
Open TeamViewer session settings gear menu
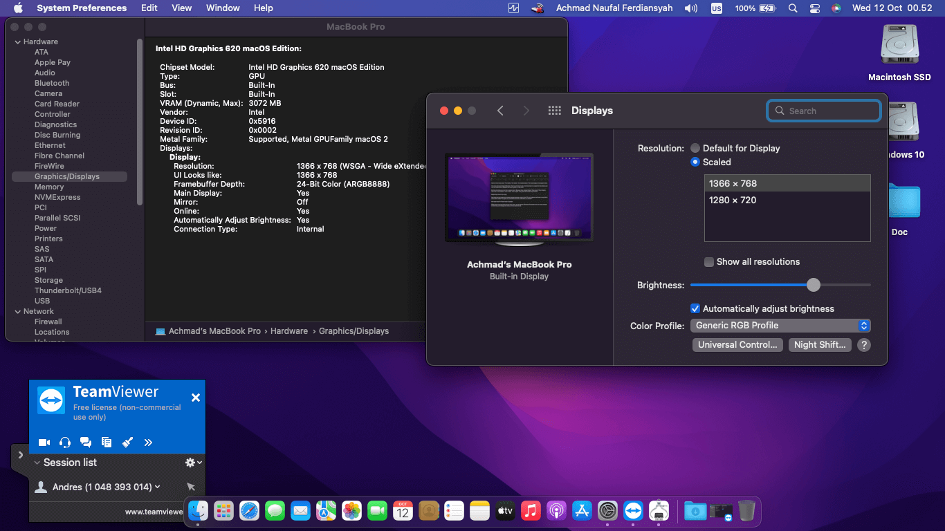click(x=193, y=463)
